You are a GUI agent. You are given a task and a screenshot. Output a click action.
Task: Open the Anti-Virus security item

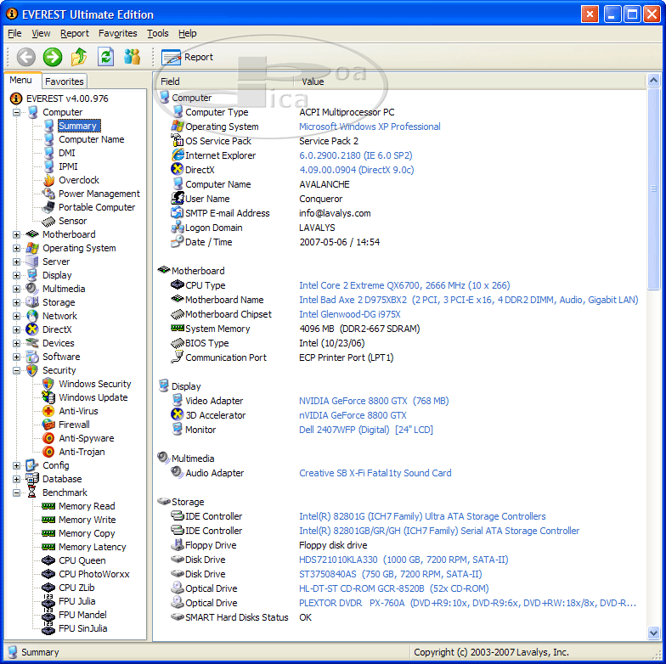(x=81, y=411)
